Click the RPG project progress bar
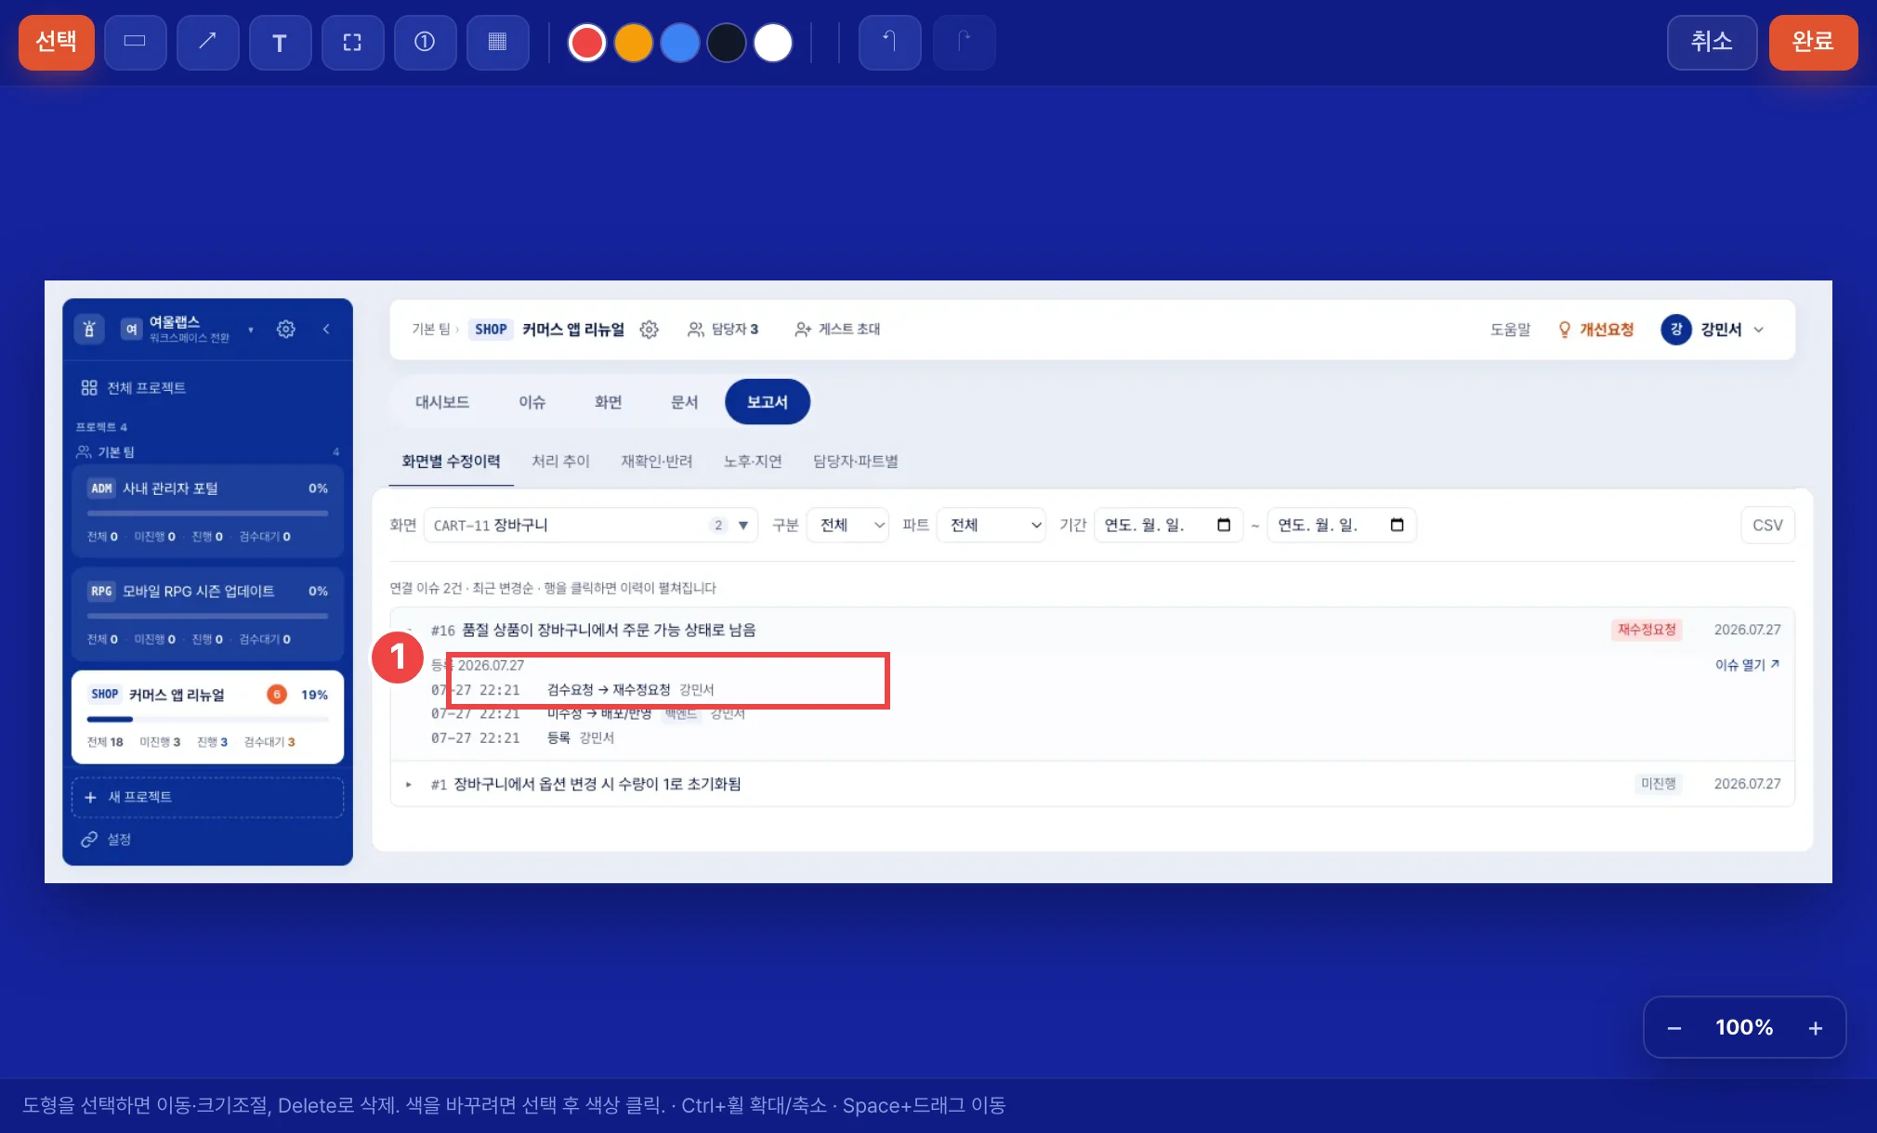The image size is (1877, 1133). (x=207, y=616)
